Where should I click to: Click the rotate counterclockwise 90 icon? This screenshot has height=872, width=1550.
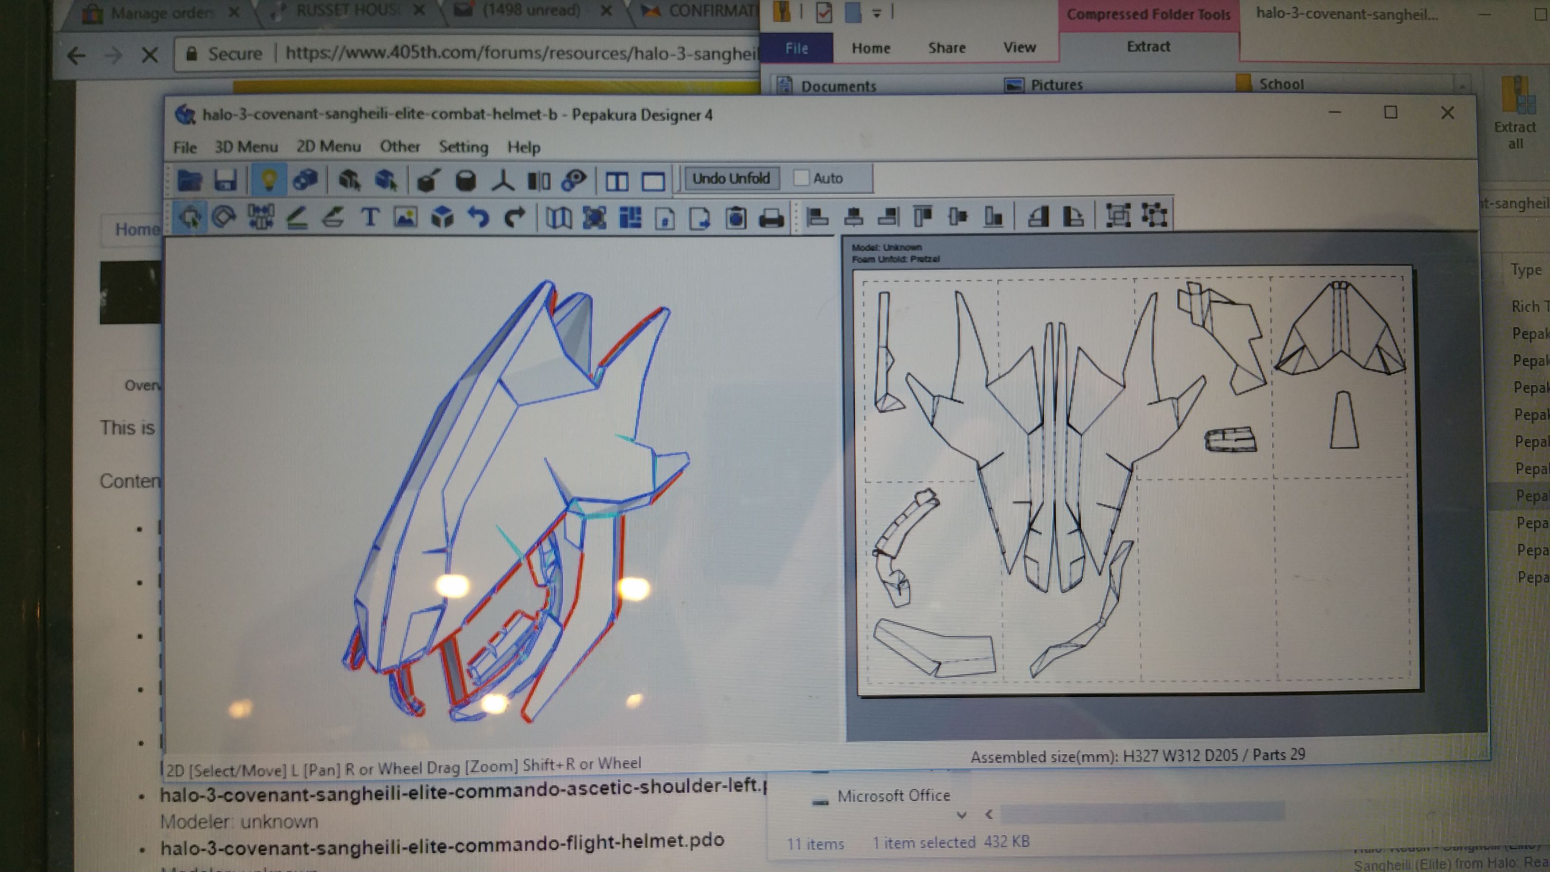(1038, 216)
